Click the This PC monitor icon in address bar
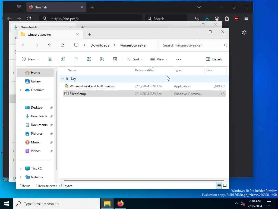This screenshot has width=278, height=209. [x=76, y=45]
